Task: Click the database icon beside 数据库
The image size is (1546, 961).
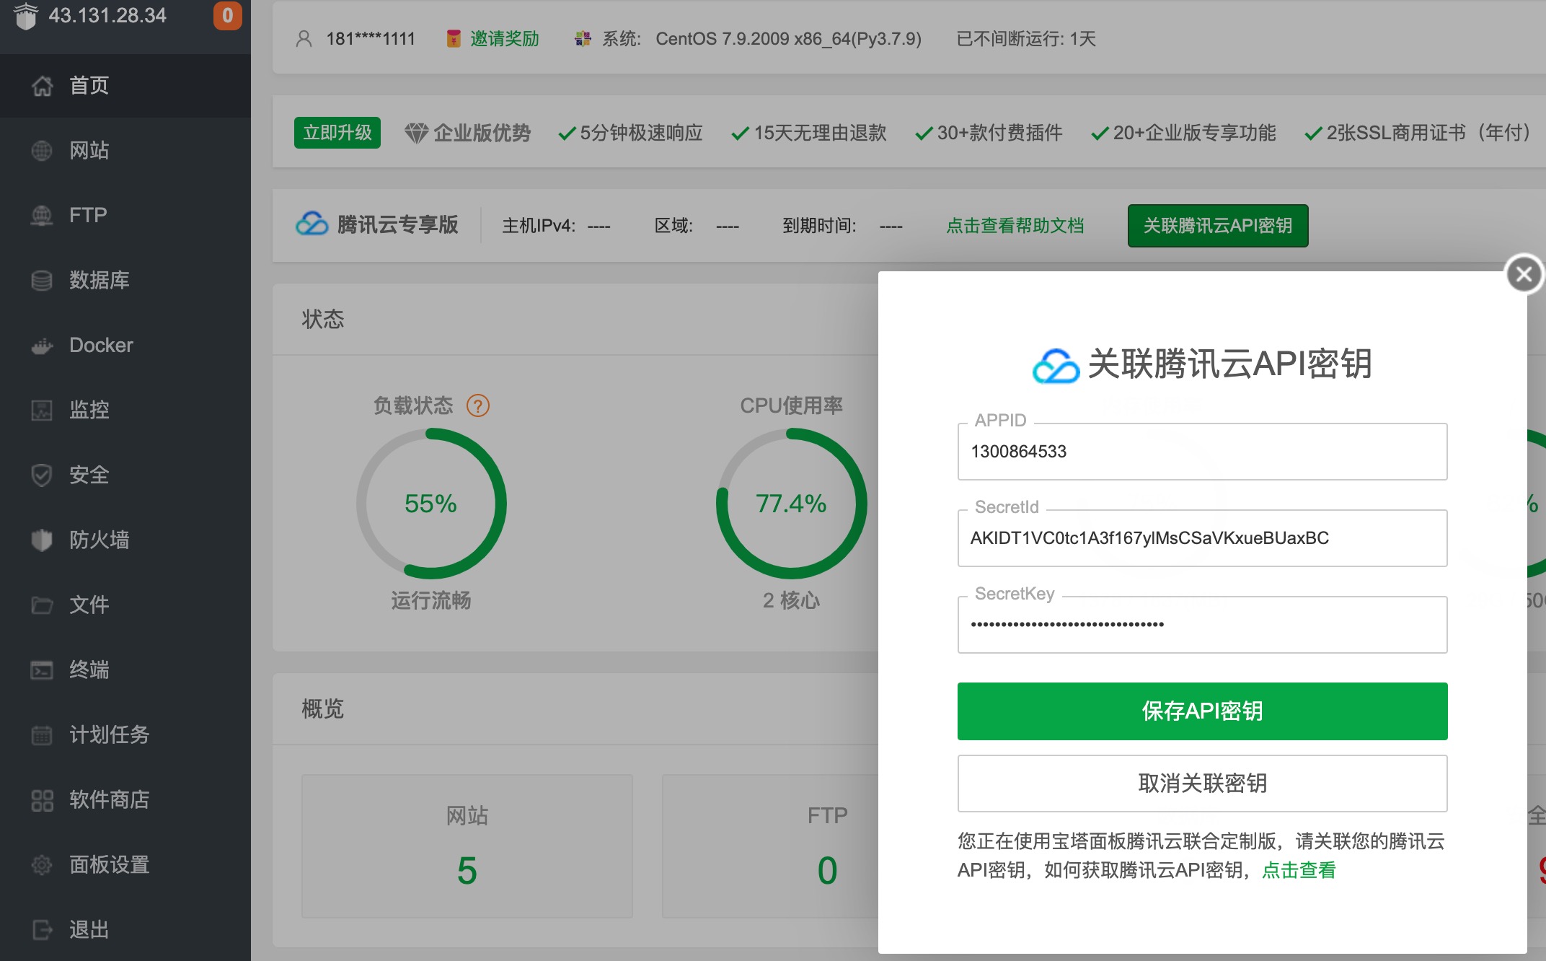Action: [x=42, y=281]
